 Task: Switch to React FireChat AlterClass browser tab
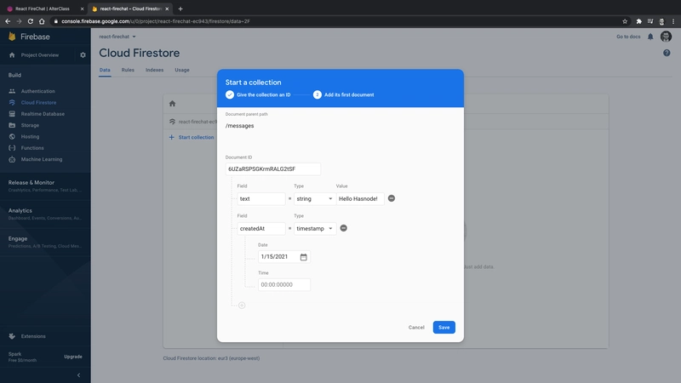click(43, 9)
